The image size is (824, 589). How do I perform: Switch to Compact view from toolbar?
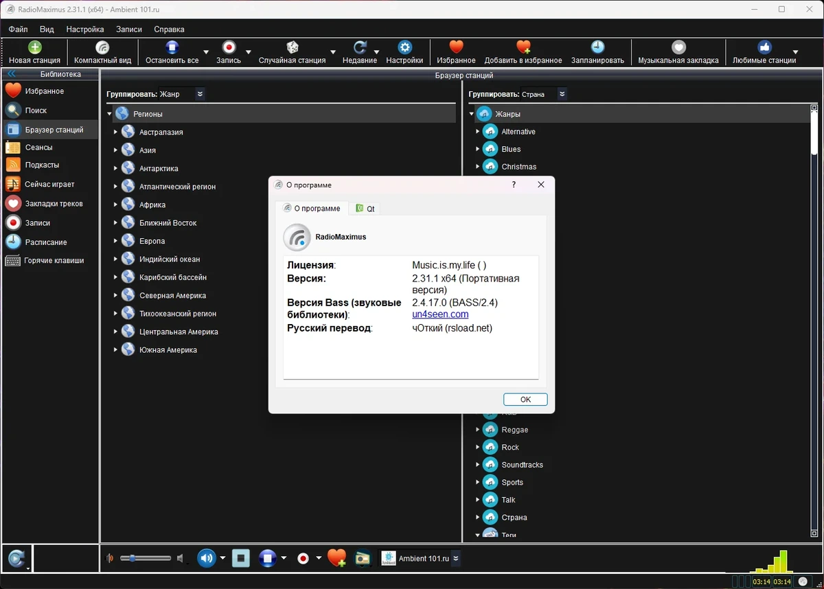(102, 47)
